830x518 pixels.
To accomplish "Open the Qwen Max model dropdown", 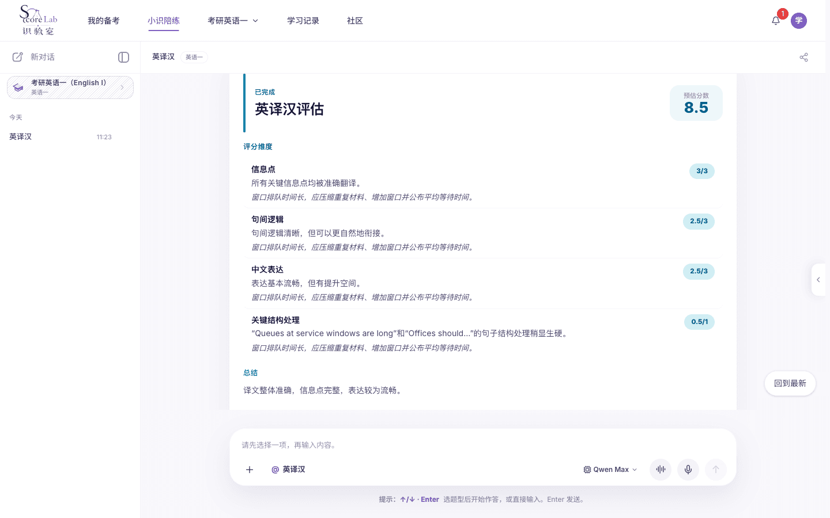I will coord(610,470).
